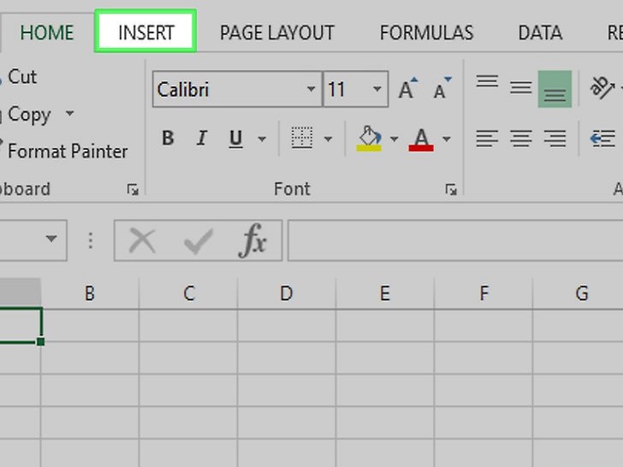Click the Center alignment icon

click(520, 139)
